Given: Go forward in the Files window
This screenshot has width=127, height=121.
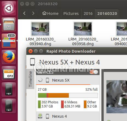Looking at the screenshot, I should (33, 13).
